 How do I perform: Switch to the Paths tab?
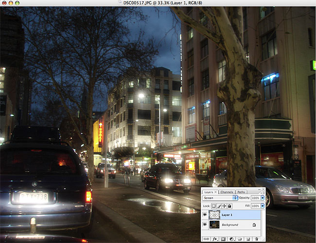[241, 192]
